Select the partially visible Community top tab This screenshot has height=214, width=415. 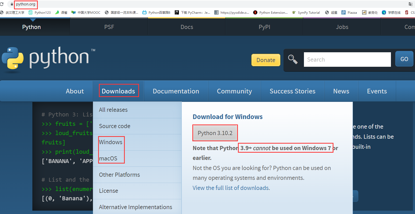(398, 27)
